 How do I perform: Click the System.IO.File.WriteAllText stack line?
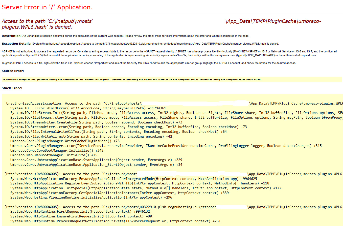(x=91, y=136)
